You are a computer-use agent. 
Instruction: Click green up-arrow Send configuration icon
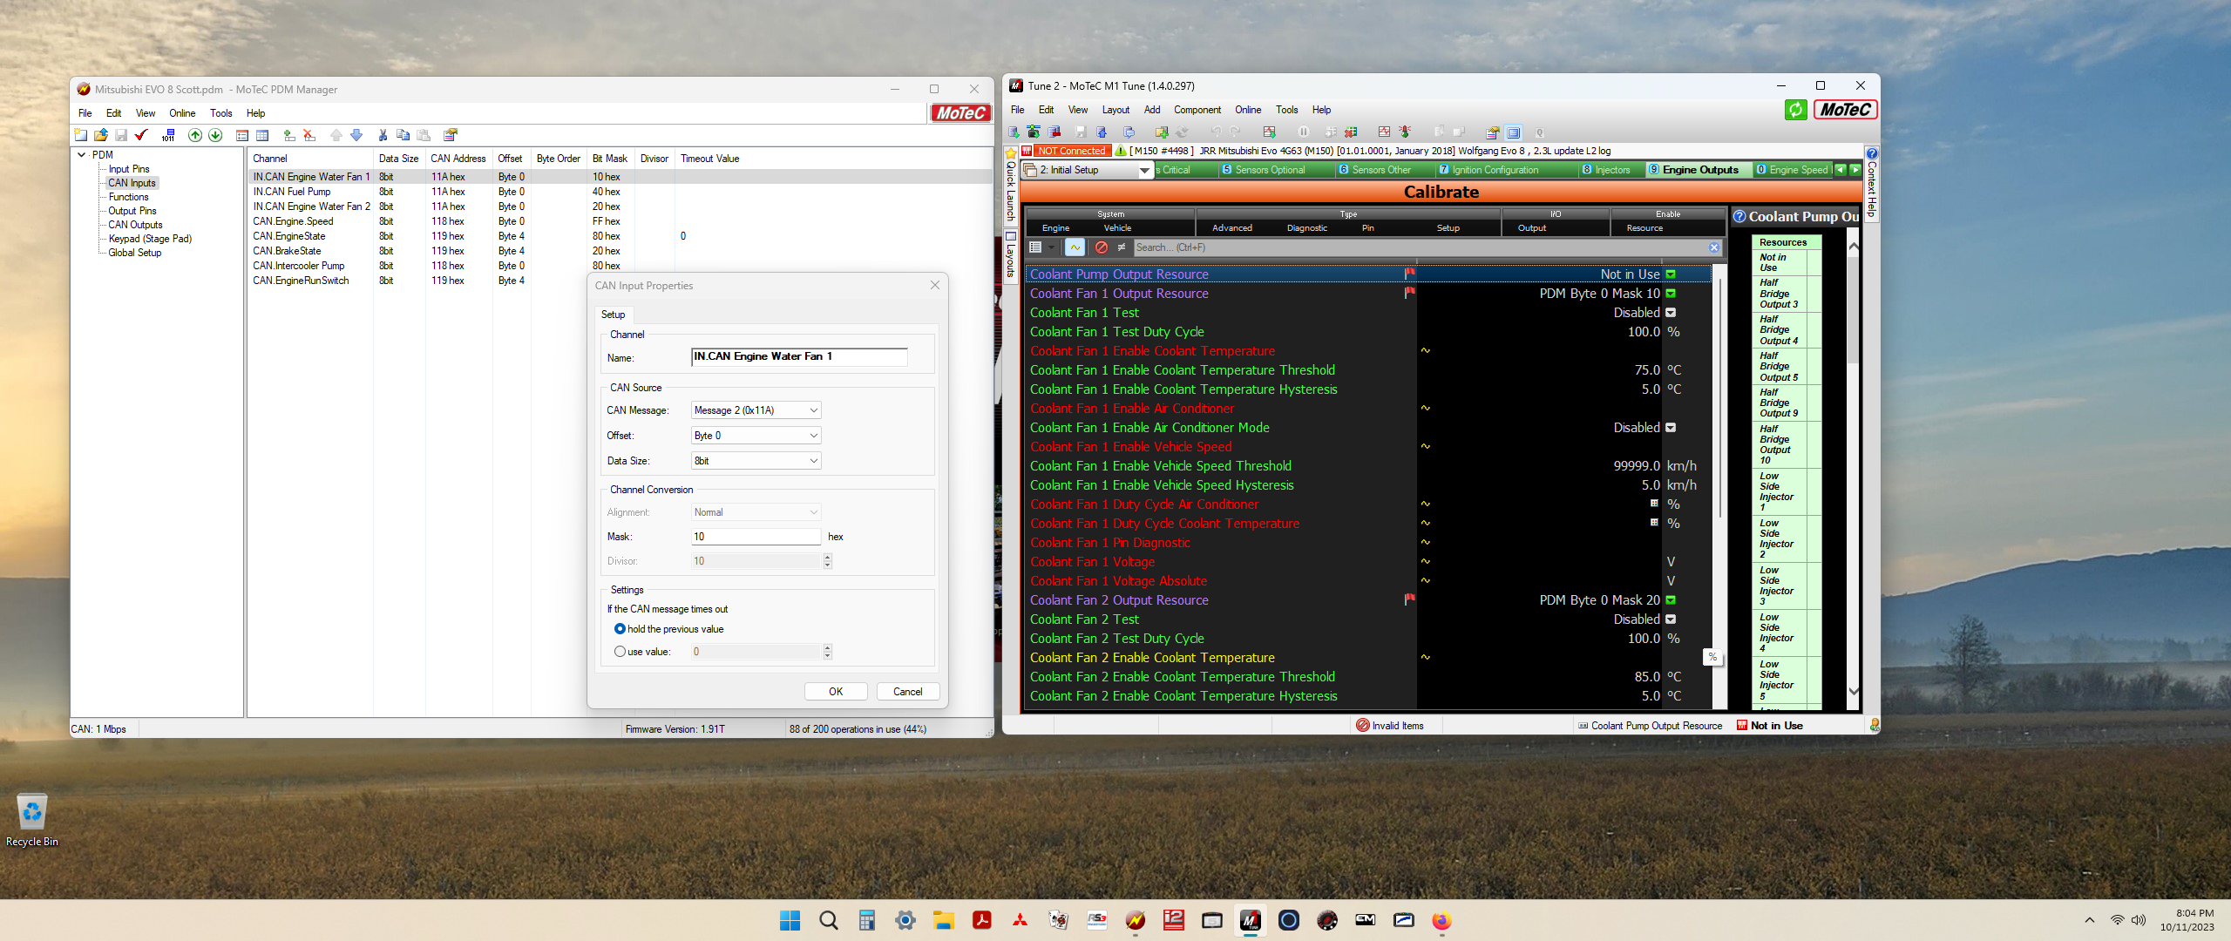click(195, 135)
